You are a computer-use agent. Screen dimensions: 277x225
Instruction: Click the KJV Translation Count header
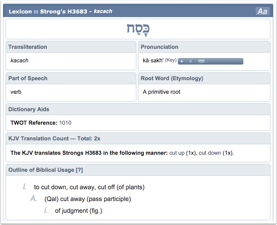[54, 138]
